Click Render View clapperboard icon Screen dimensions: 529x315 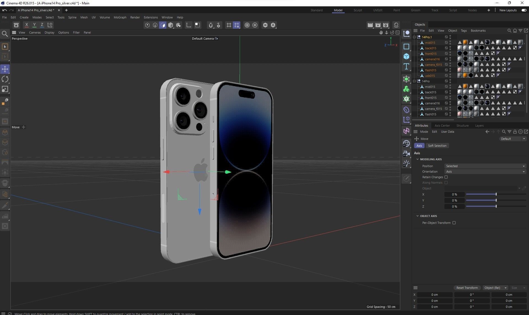pos(370,25)
